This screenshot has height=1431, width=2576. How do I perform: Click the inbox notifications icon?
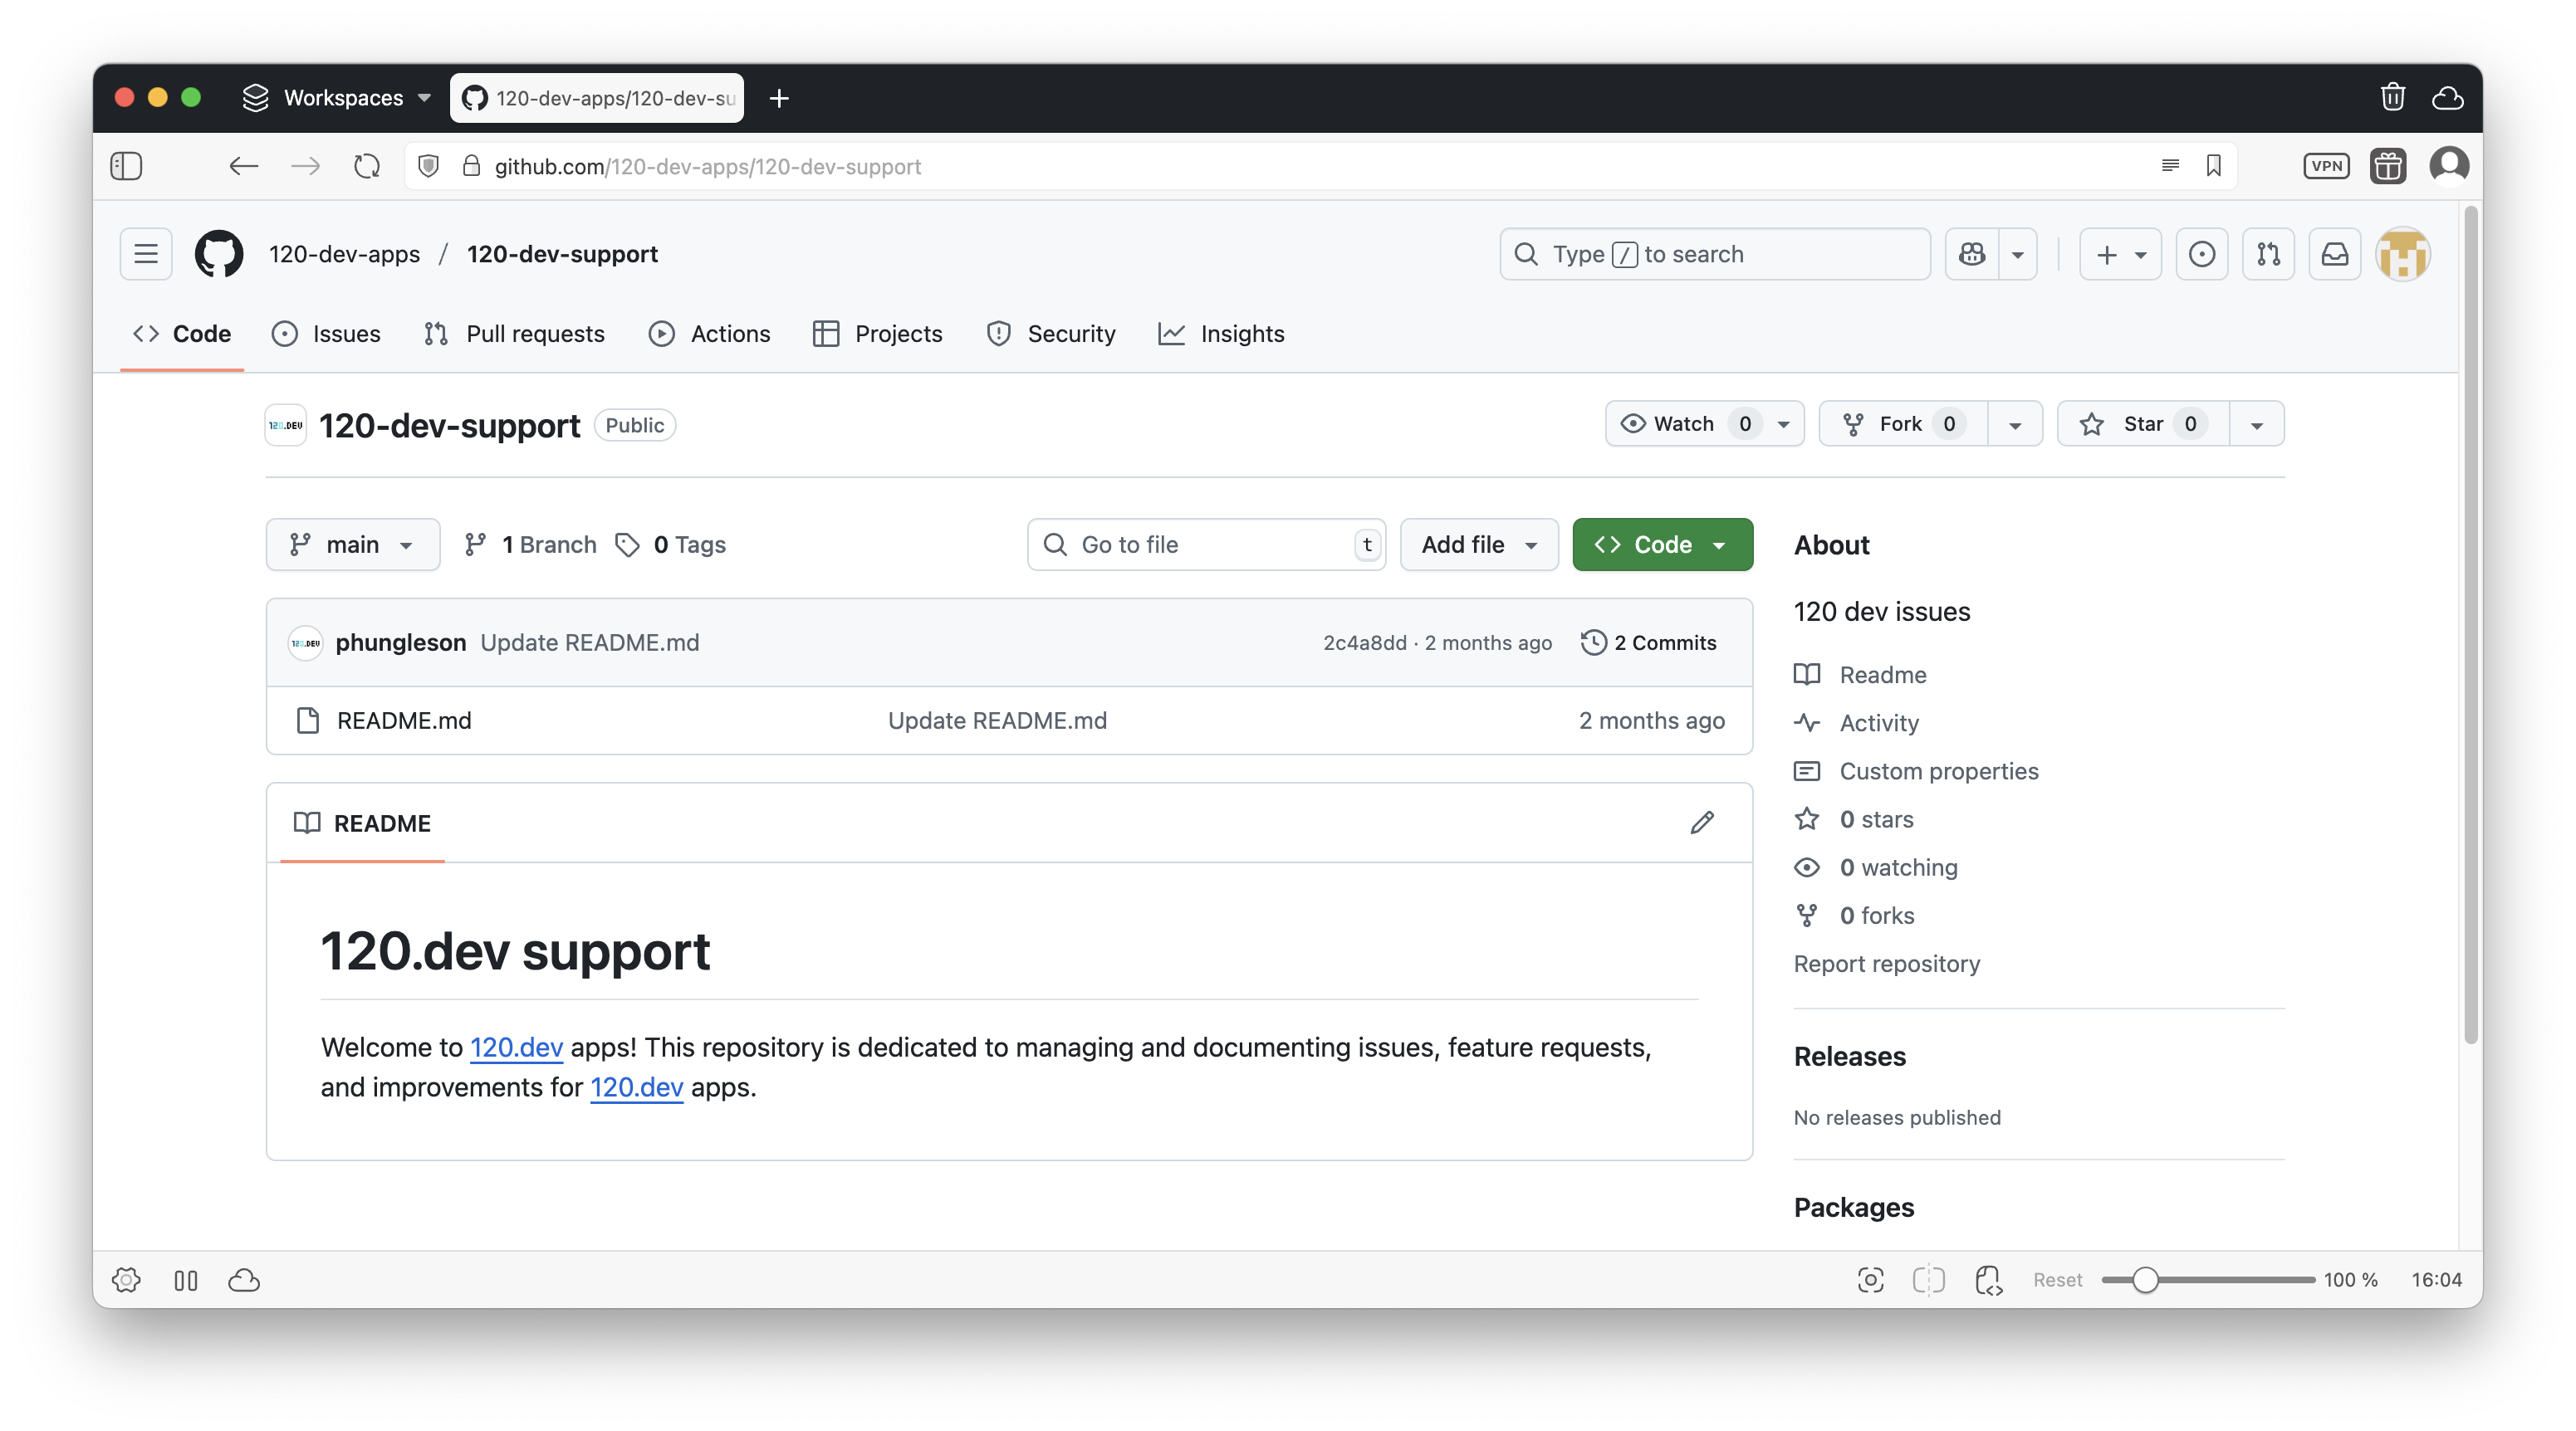pos(2335,254)
